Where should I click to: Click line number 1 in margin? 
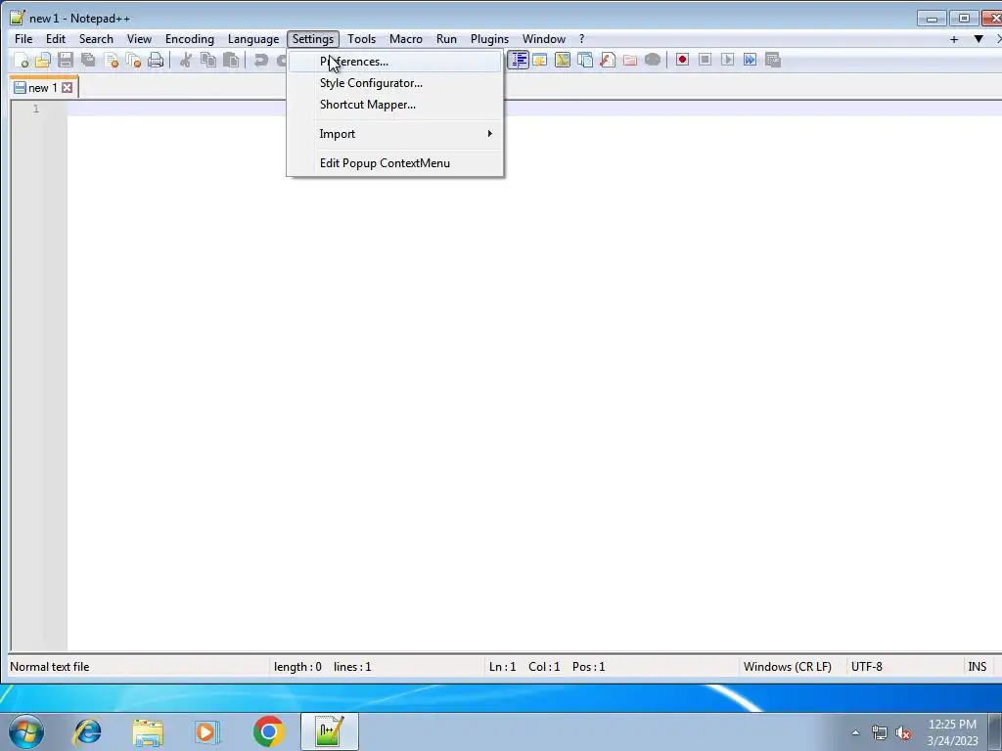[x=36, y=109]
